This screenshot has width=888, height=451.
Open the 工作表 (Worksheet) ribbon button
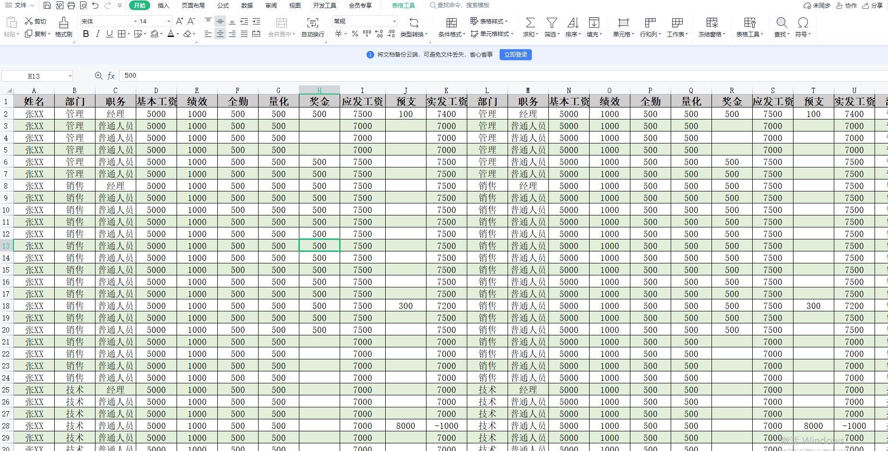click(677, 27)
